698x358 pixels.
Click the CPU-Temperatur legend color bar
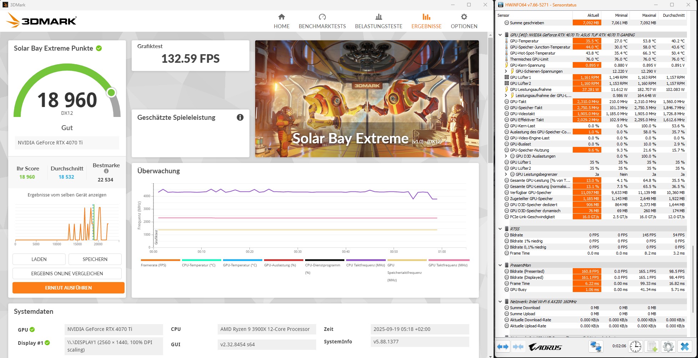point(202,260)
